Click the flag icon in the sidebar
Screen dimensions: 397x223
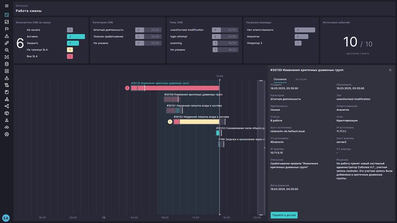[6, 29]
